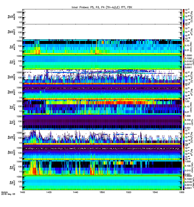Click the 1540 time axis label
This screenshot has height=207, width=194.
(155, 192)
